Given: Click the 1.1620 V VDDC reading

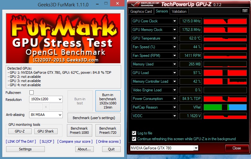Looking at the screenshot, I should coord(191,116).
